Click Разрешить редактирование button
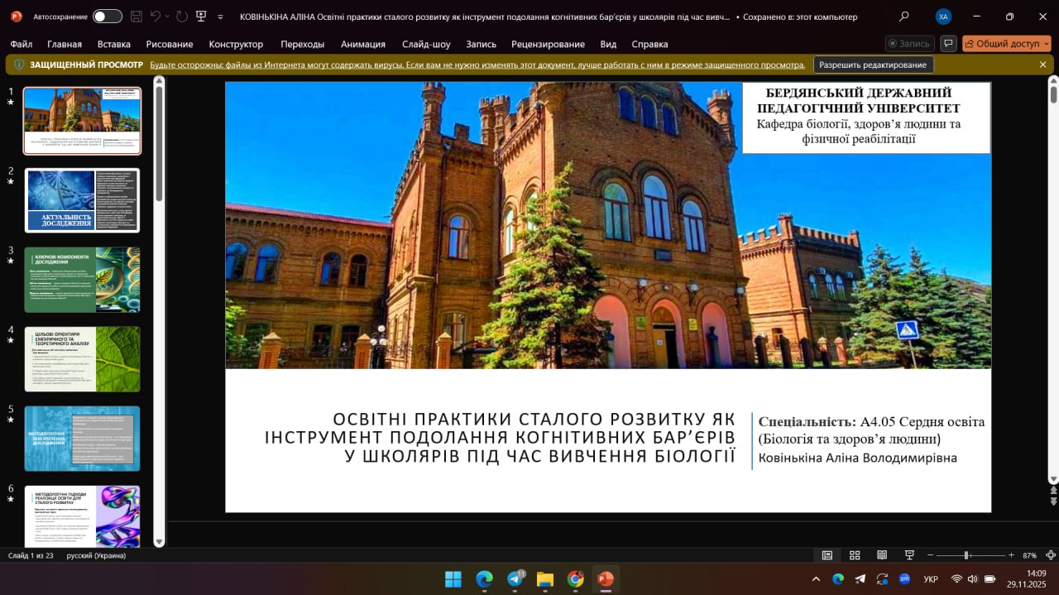1059x595 pixels. click(x=873, y=65)
